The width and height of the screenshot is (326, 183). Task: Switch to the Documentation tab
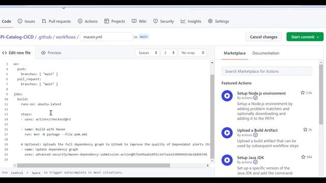click(266, 53)
